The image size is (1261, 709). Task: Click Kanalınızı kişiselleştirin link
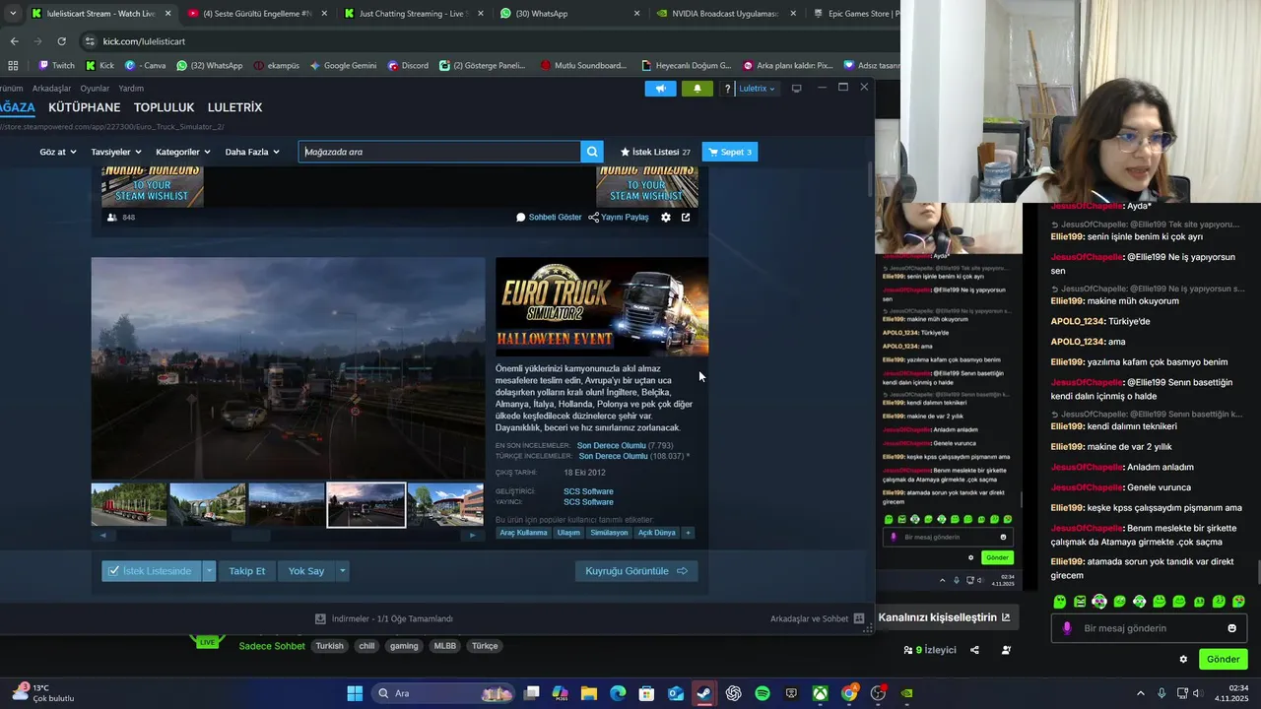[x=944, y=617]
